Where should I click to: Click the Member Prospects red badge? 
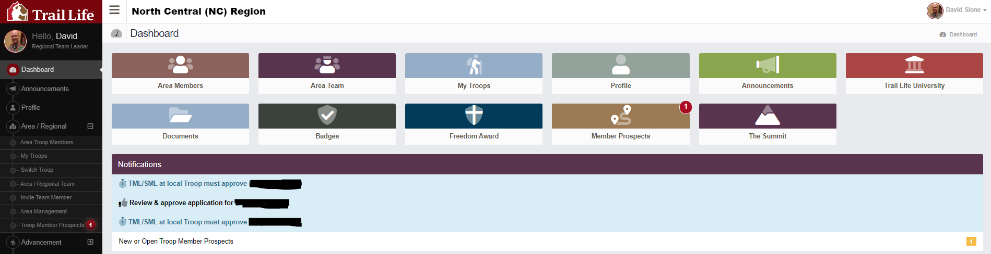[686, 107]
